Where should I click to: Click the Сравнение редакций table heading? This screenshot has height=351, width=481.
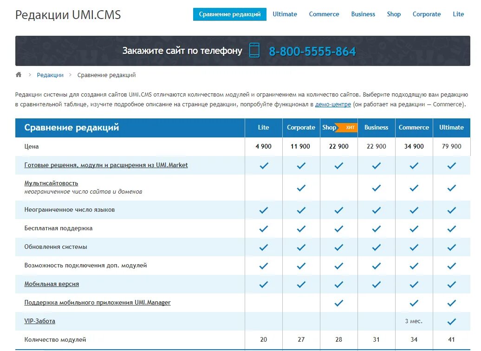71,127
